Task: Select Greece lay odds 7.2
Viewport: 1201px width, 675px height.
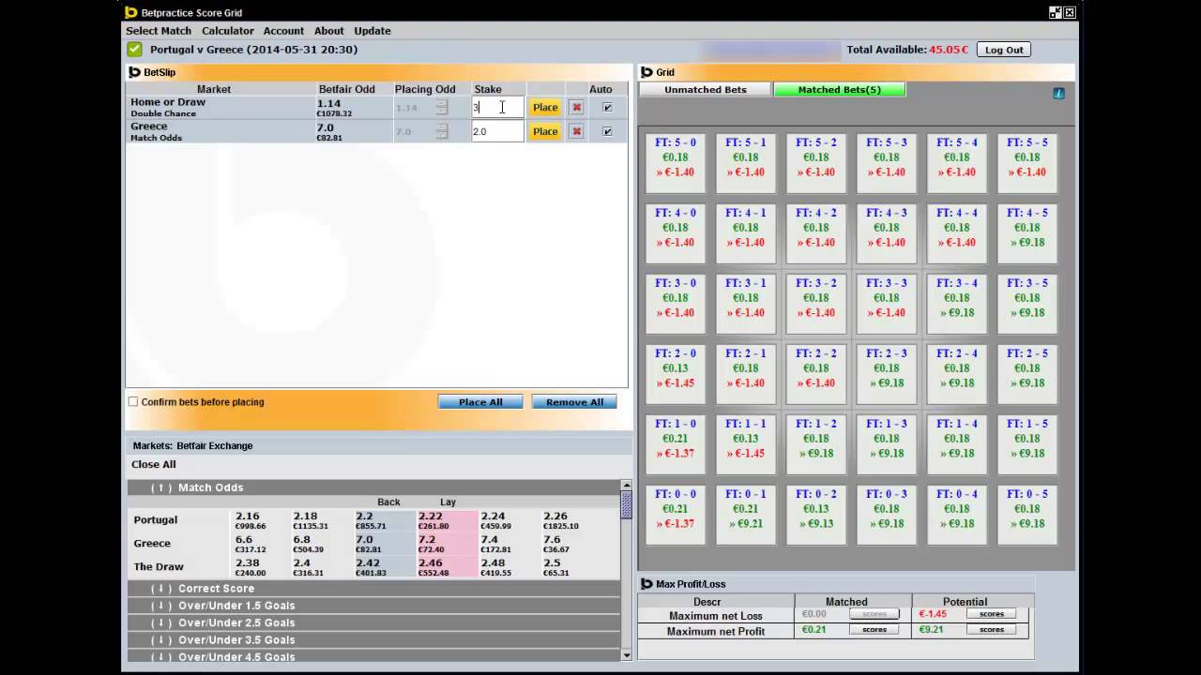Action: point(447,544)
